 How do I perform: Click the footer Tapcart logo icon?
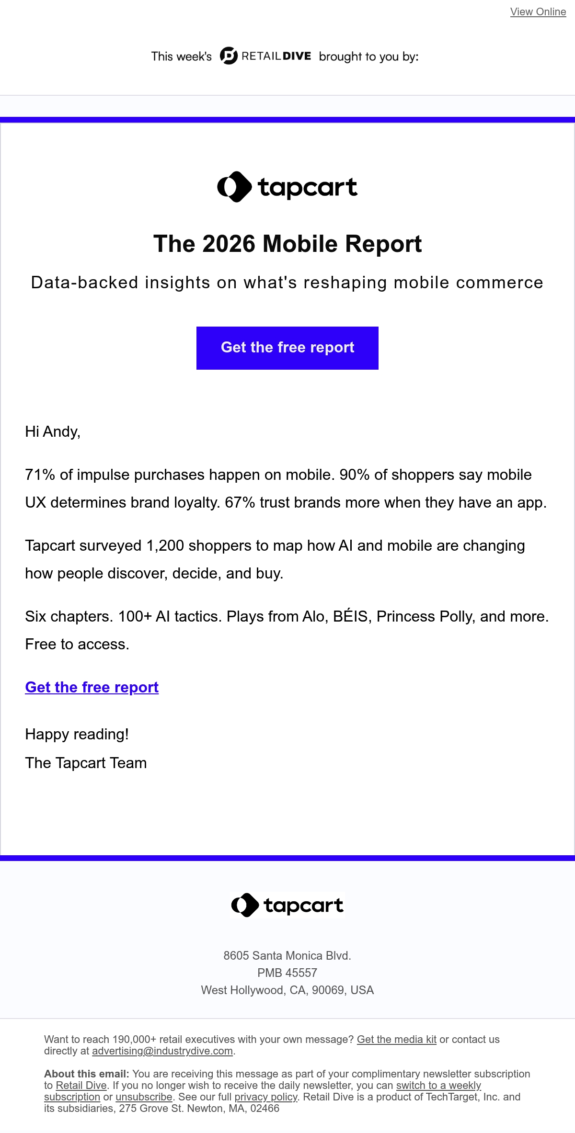pyautogui.click(x=245, y=905)
